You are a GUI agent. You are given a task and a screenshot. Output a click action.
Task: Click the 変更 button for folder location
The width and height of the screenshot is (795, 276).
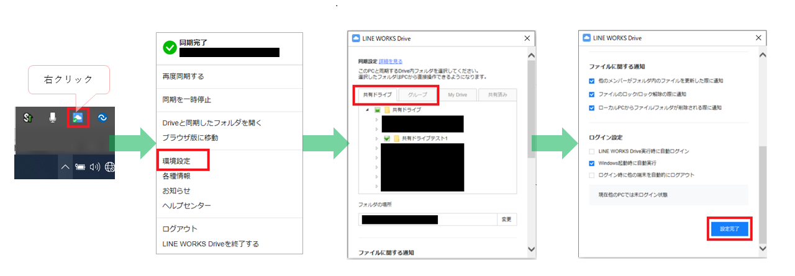pos(506,220)
